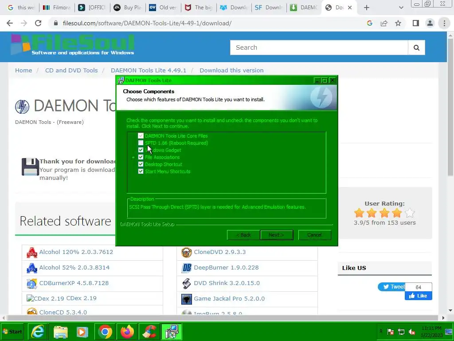
Task: Click the DVD Shrink icon
Action: [x=187, y=284]
